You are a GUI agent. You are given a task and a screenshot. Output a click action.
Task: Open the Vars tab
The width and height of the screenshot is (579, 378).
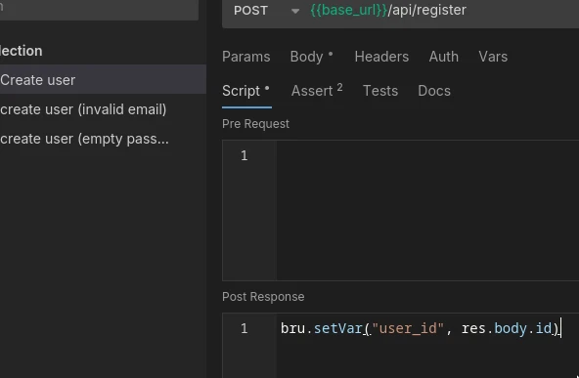493,57
